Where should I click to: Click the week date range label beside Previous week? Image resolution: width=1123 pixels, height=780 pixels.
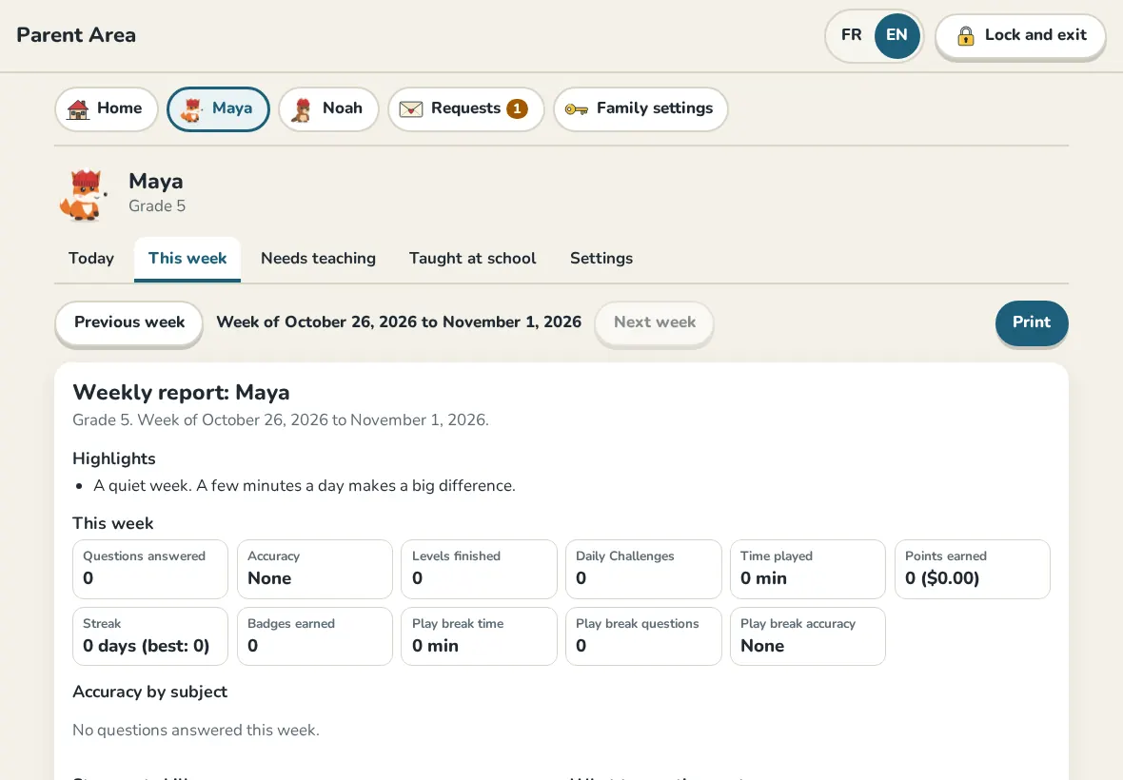[399, 322]
